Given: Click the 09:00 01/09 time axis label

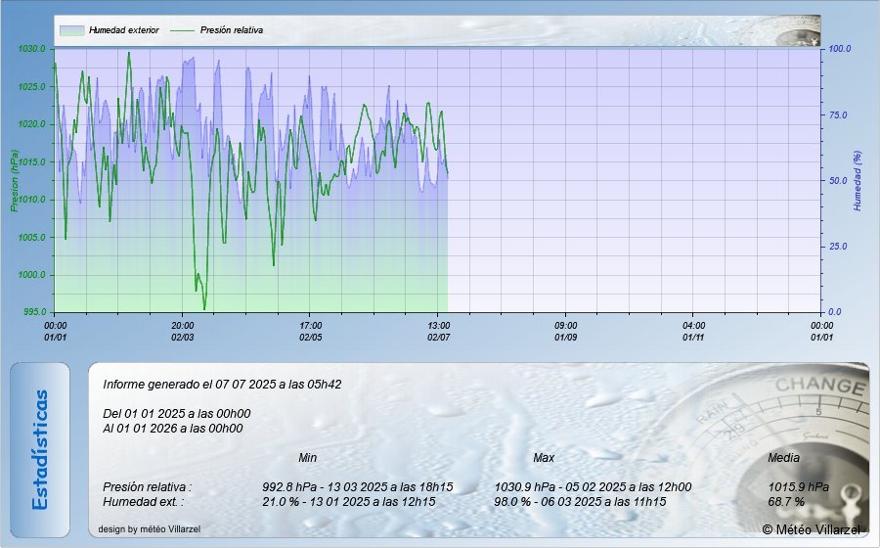Looking at the screenshot, I should pyautogui.click(x=566, y=332).
